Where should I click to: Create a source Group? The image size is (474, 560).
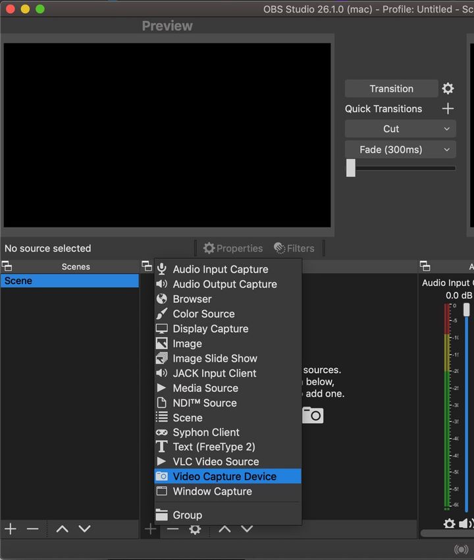pos(228,515)
